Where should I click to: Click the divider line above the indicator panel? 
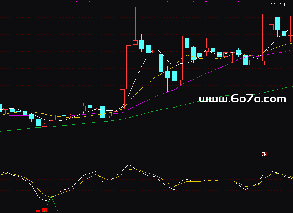tap(146, 157)
